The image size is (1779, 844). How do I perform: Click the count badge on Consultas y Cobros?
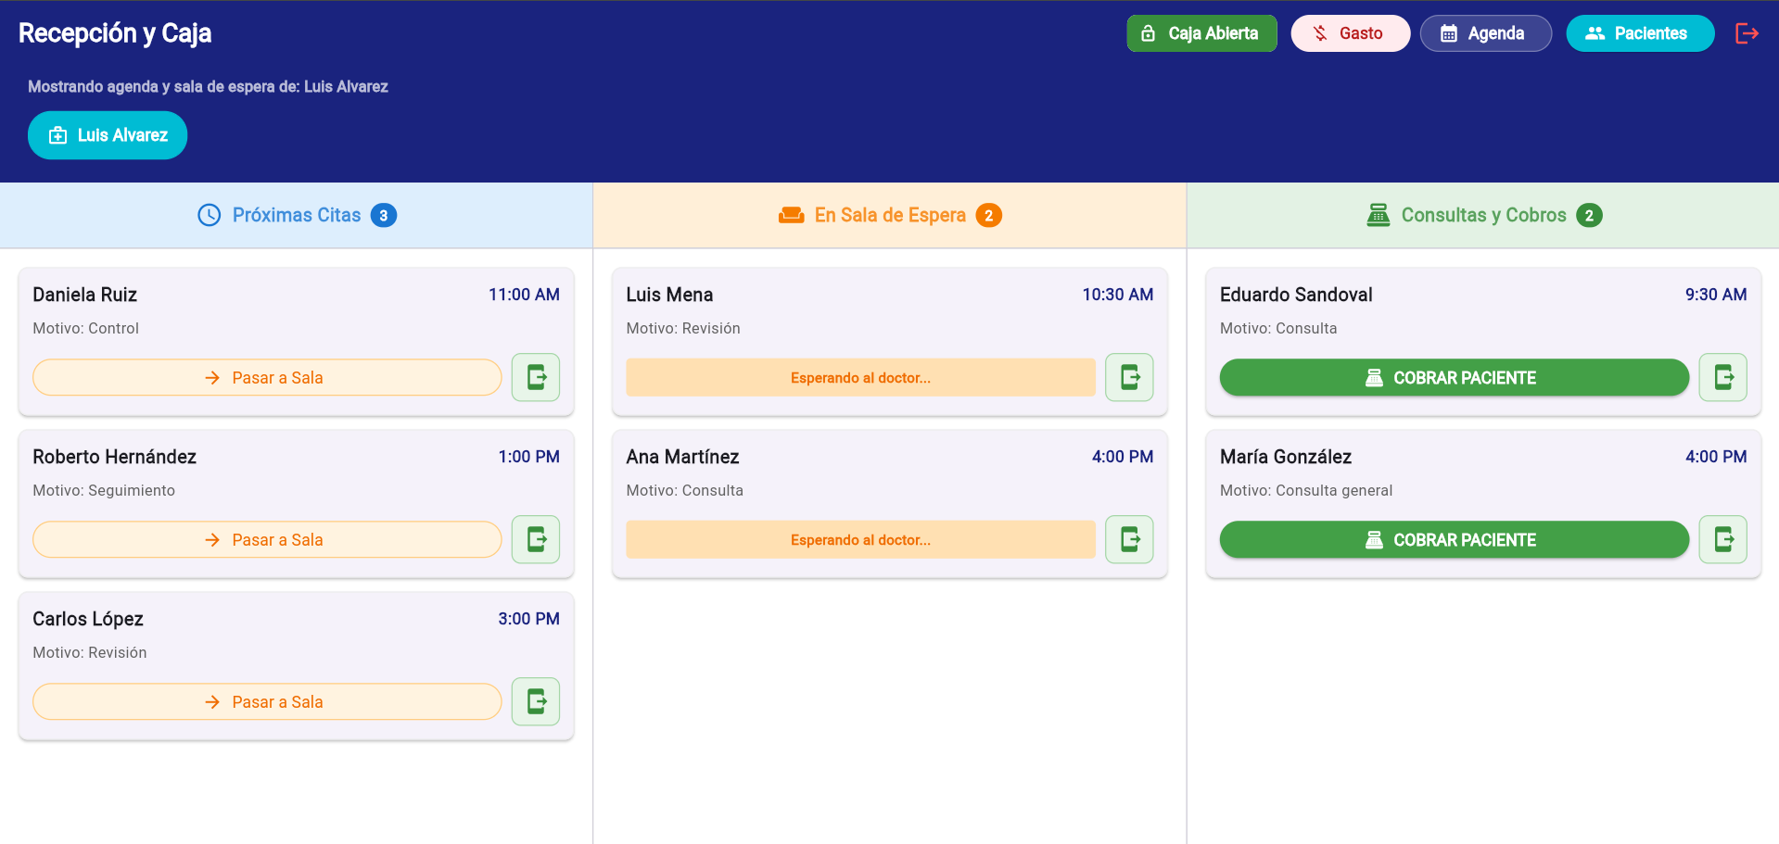tap(1589, 214)
